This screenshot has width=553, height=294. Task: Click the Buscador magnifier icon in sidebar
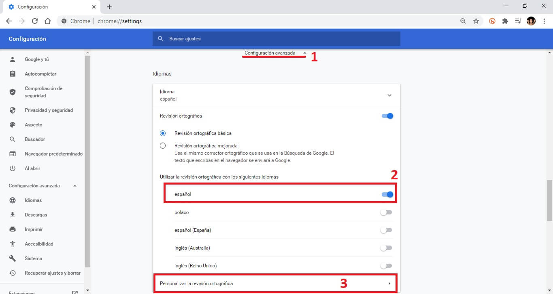[13, 139]
